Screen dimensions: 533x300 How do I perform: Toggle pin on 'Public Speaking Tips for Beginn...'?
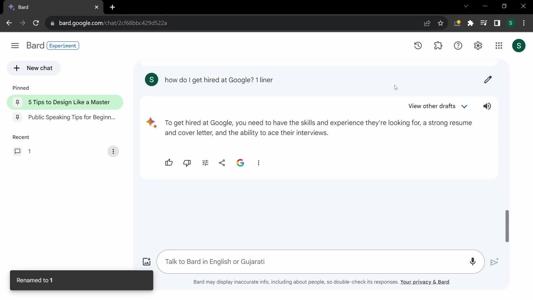tap(17, 117)
